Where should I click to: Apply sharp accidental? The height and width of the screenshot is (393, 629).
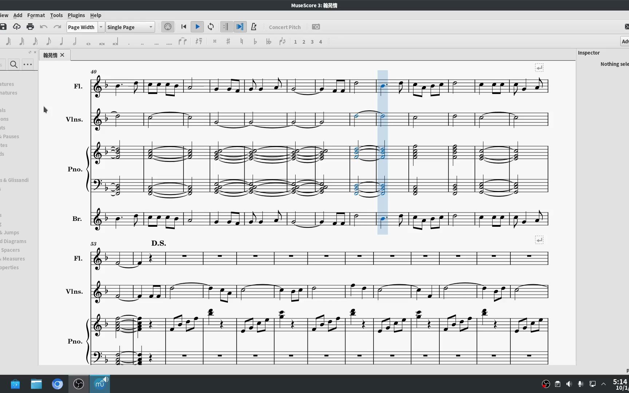[228, 41]
